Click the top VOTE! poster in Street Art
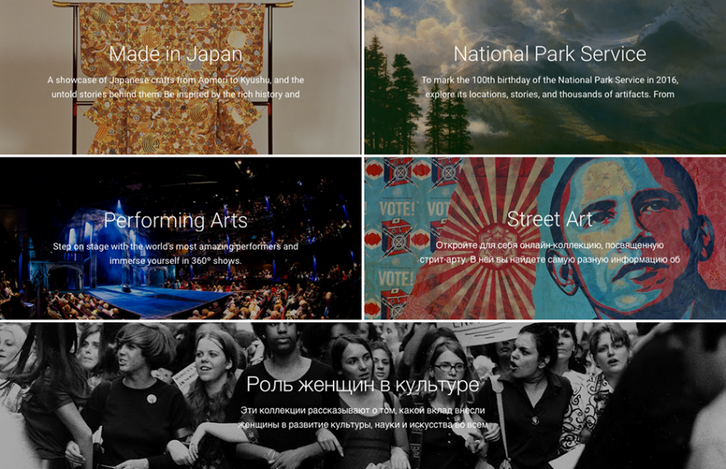Viewport: 726px width, 469px height. click(x=396, y=208)
